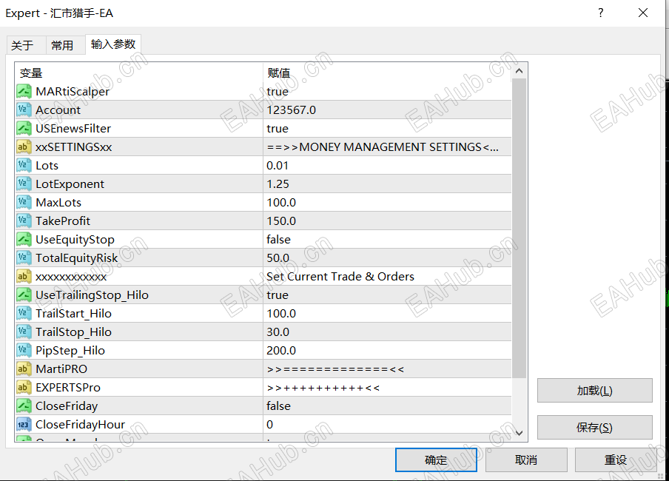This screenshot has height=481, width=669.
Task: Click the MaxLots double type icon
Action: point(24,202)
